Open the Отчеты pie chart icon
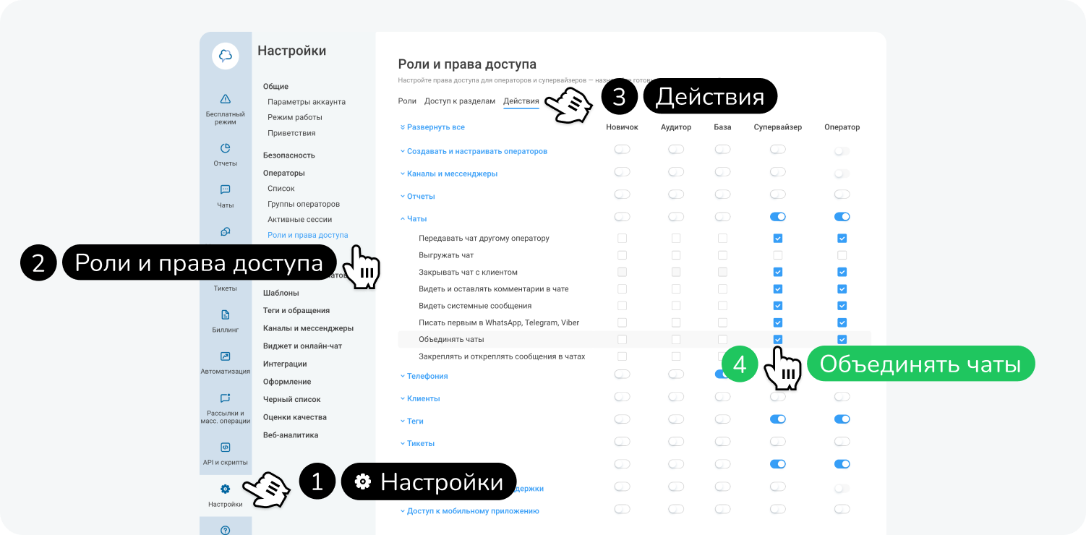Image resolution: width=1086 pixels, height=535 pixels. point(225,148)
